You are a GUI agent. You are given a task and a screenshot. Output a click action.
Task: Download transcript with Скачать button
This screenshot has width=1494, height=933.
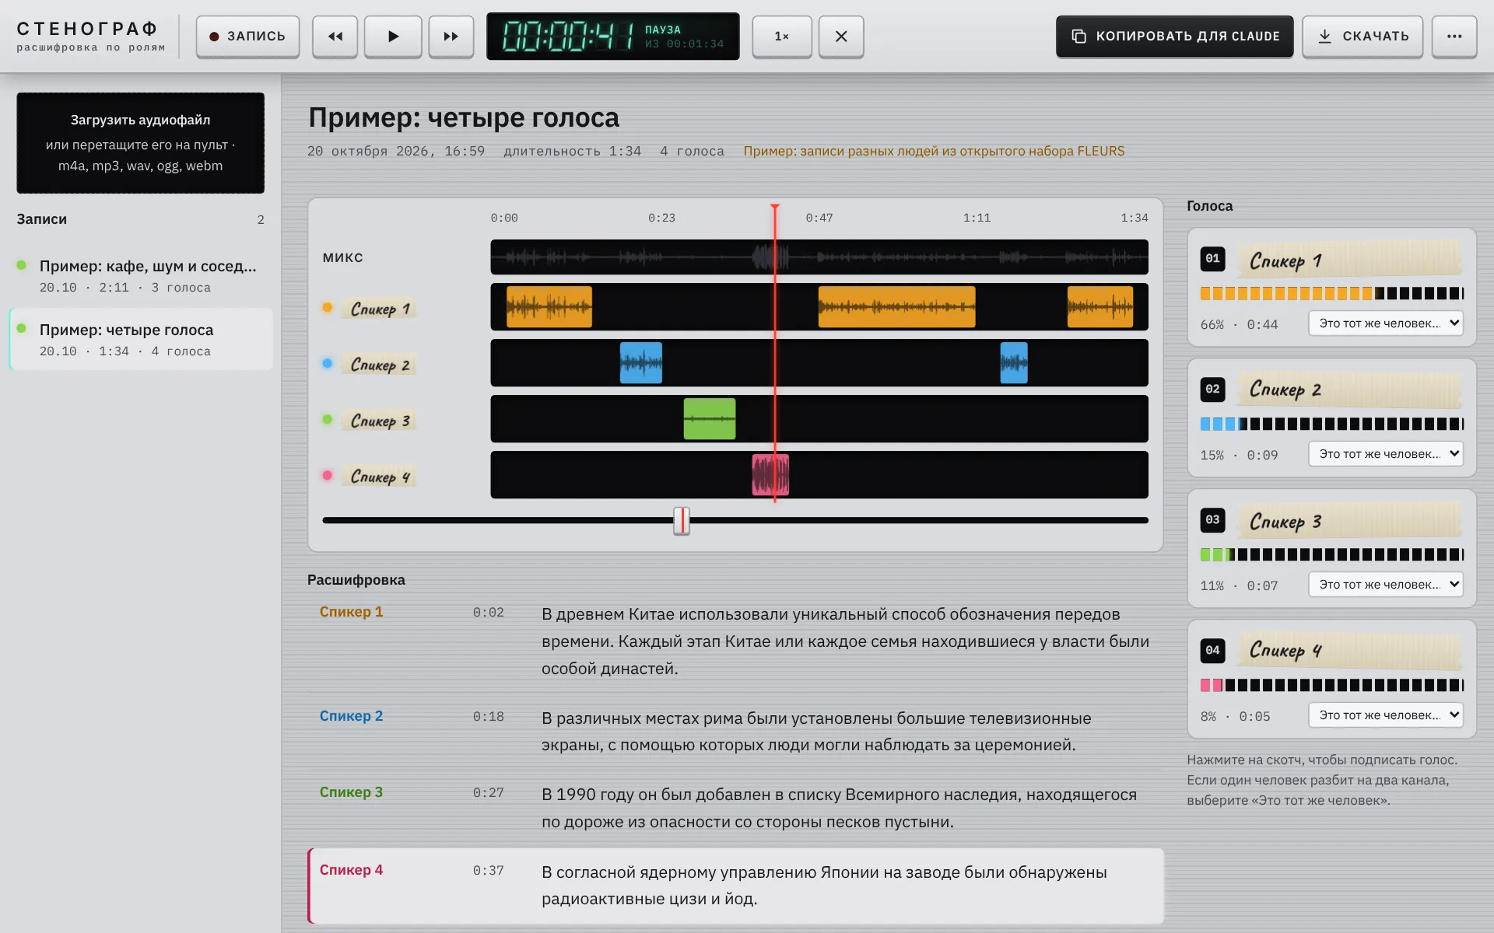point(1362,37)
